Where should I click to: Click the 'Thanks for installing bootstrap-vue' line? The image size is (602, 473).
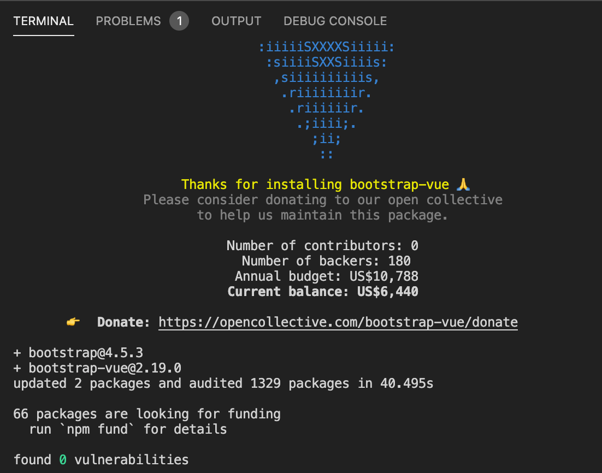315,184
